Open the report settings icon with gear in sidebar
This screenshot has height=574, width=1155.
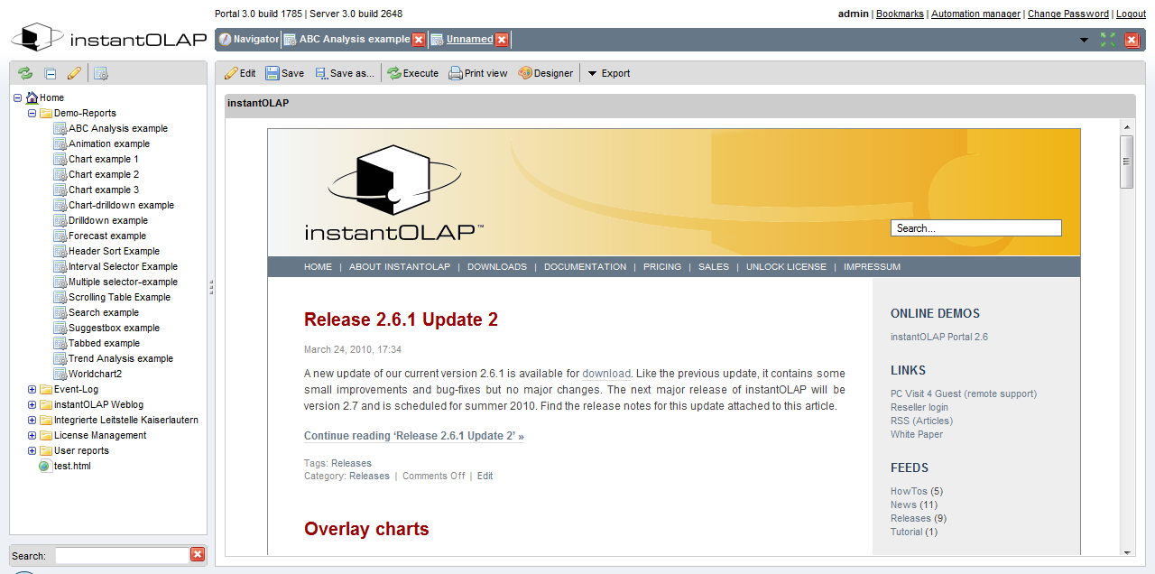(x=101, y=74)
